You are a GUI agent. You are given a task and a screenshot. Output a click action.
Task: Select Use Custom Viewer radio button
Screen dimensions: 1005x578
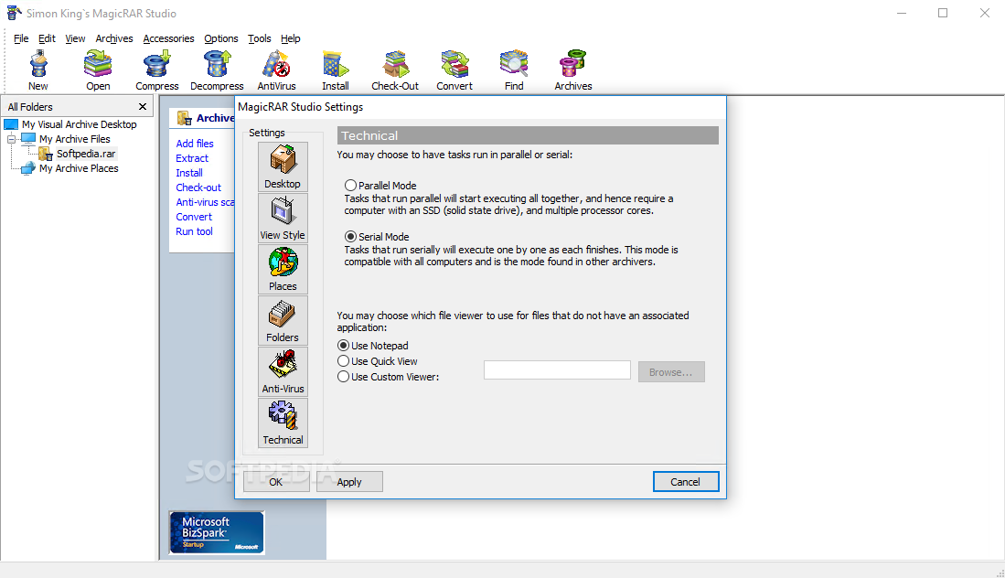pos(344,377)
